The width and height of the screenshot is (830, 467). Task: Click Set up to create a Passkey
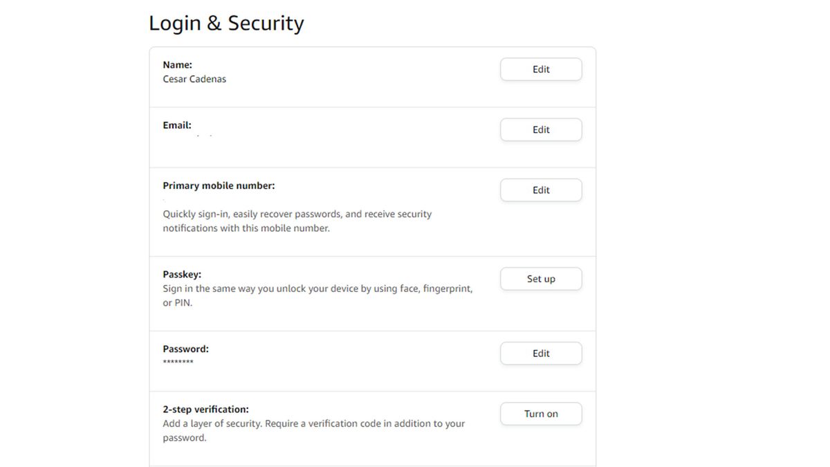click(540, 278)
